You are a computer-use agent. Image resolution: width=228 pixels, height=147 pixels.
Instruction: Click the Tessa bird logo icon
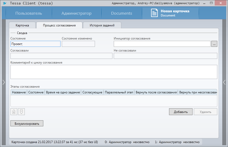(x=5, y=3)
